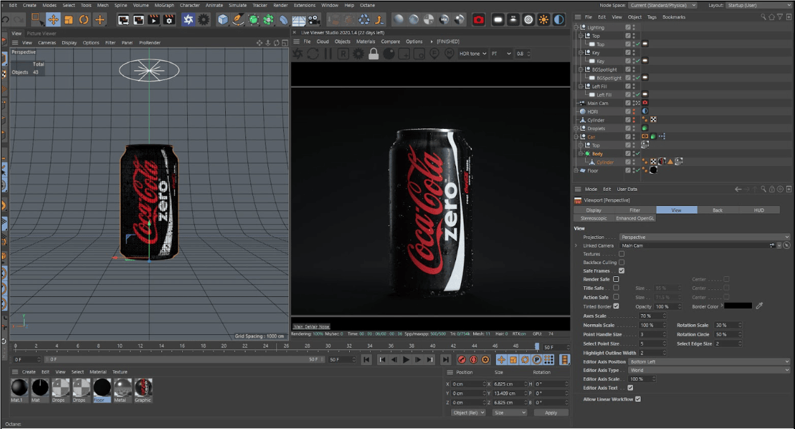Click the Octane Live Viewer toolbar icon
The width and height of the screenshot is (795, 429).
coord(188,20)
